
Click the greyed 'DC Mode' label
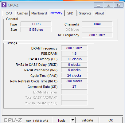pyautogui.click(x=72, y=30)
